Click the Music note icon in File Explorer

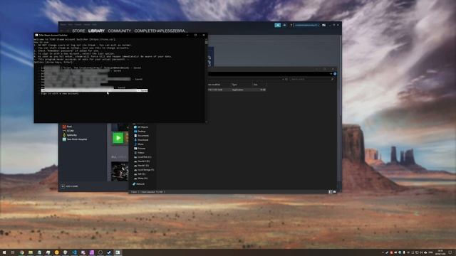(135, 144)
